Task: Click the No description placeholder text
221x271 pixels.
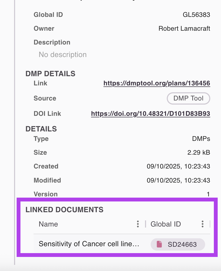Action: tap(63, 55)
